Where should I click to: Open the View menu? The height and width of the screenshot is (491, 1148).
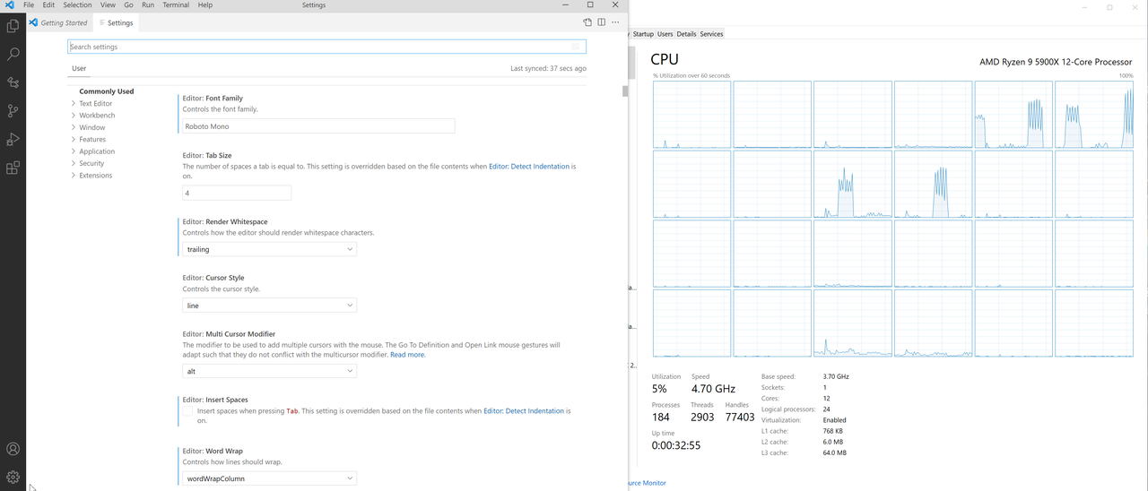(x=108, y=5)
